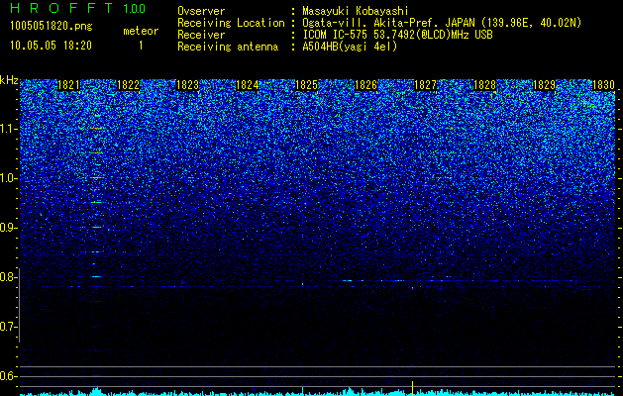Click the kHz axis unit label
Viewport: 623px width, 396px height.
click(x=9, y=80)
